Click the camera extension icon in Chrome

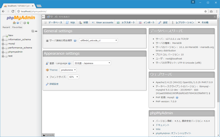[x=211, y=11]
